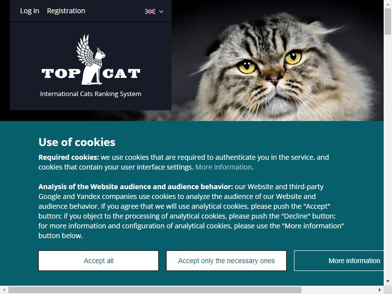Click the cat photo banner
392x294 pixels.
pyautogui.click(x=277, y=60)
